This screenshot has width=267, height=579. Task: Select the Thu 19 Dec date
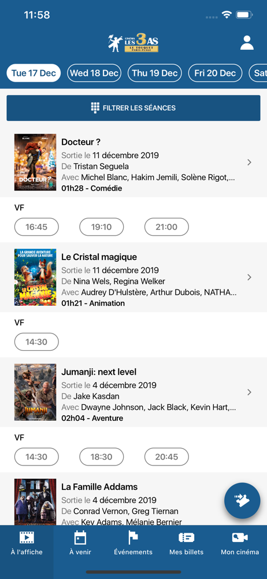(x=155, y=73)
